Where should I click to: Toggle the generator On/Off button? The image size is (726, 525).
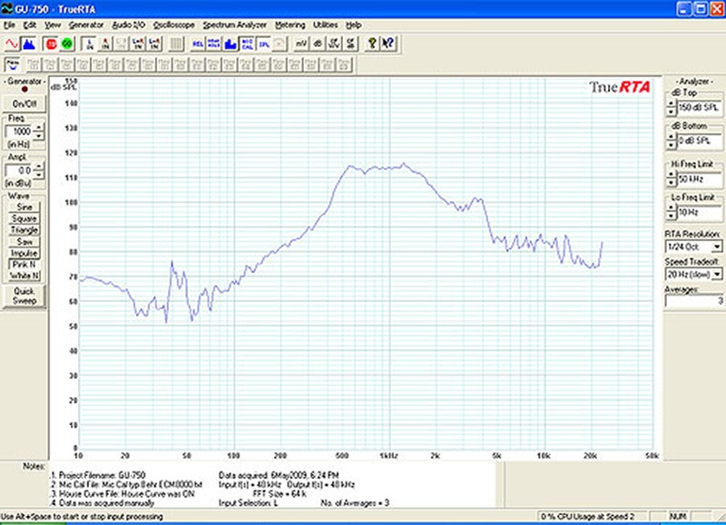tap(25, 103)
